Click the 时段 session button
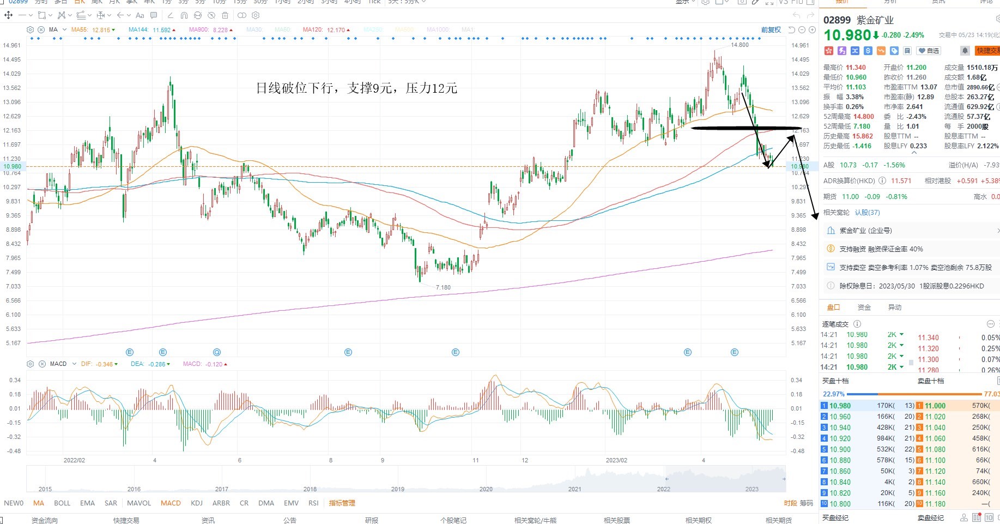The image size is (1000, 524). pyautogui.click(x=790, y=503)
